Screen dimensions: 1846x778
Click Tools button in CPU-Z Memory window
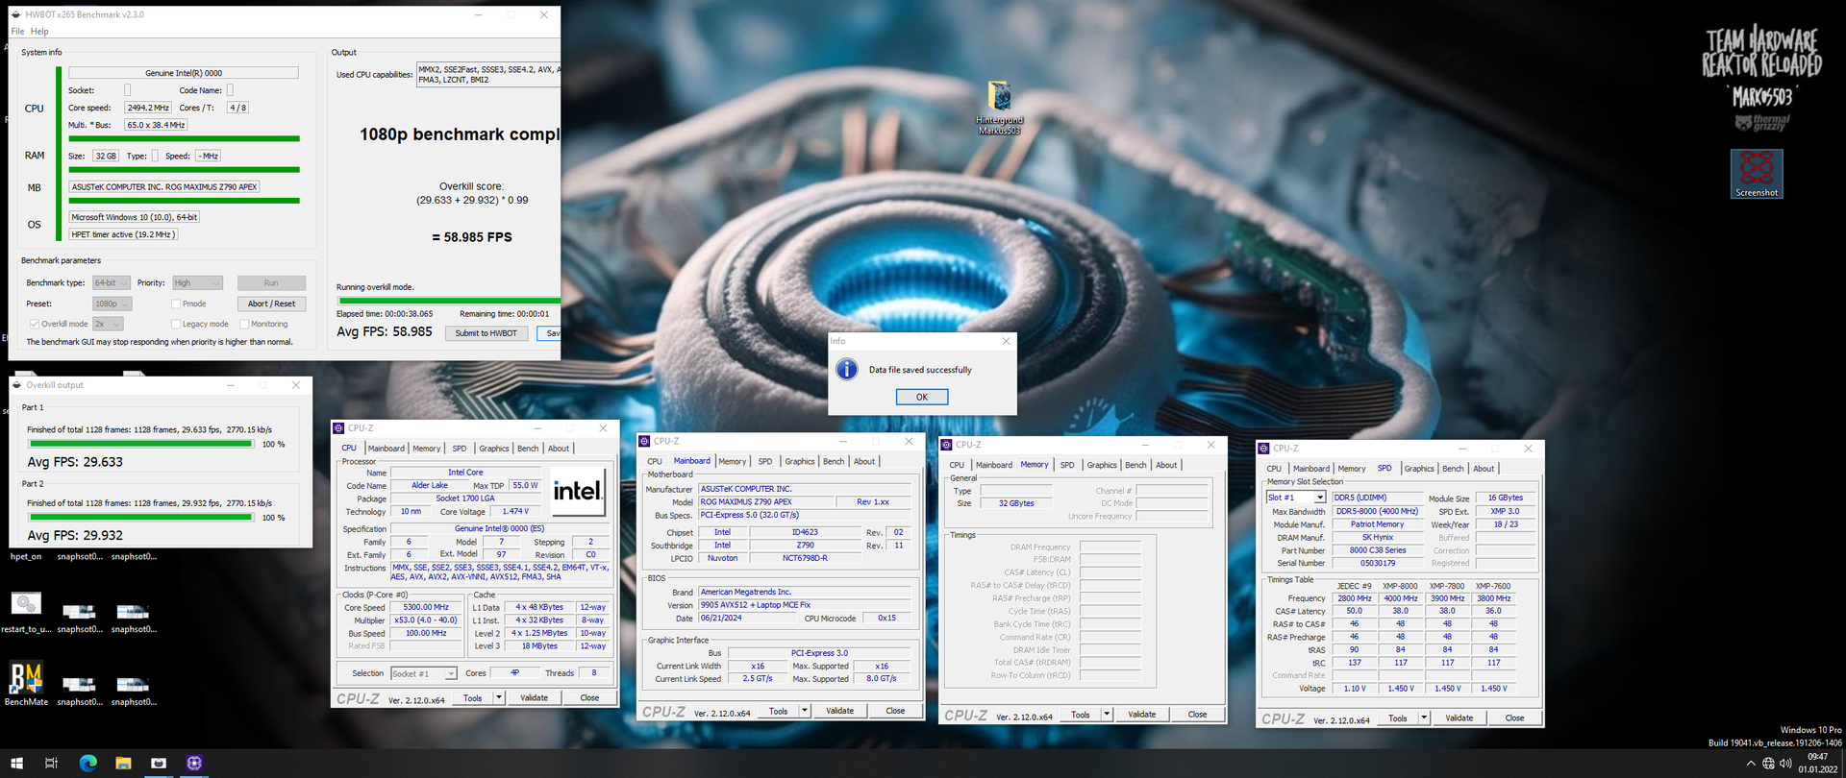pyautogui.click(x=1081, y=715)
